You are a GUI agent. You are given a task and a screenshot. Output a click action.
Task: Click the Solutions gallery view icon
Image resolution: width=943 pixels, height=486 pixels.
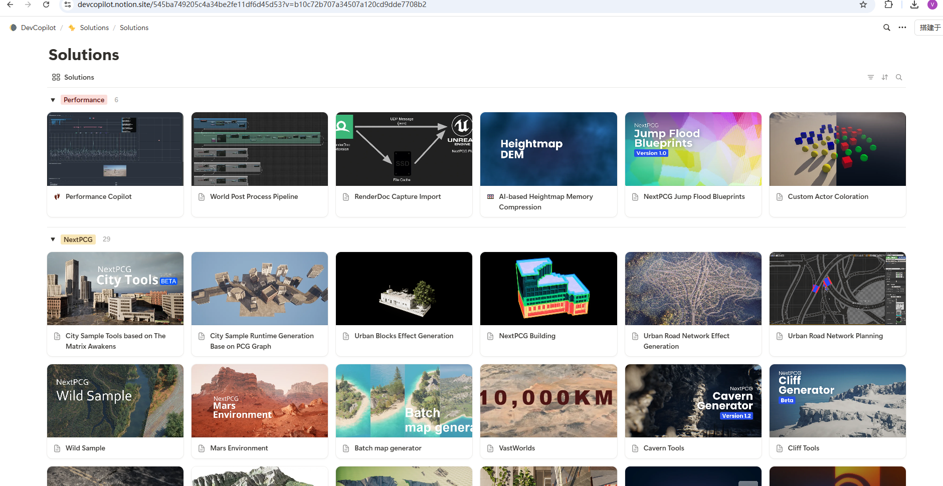[56, 77]
